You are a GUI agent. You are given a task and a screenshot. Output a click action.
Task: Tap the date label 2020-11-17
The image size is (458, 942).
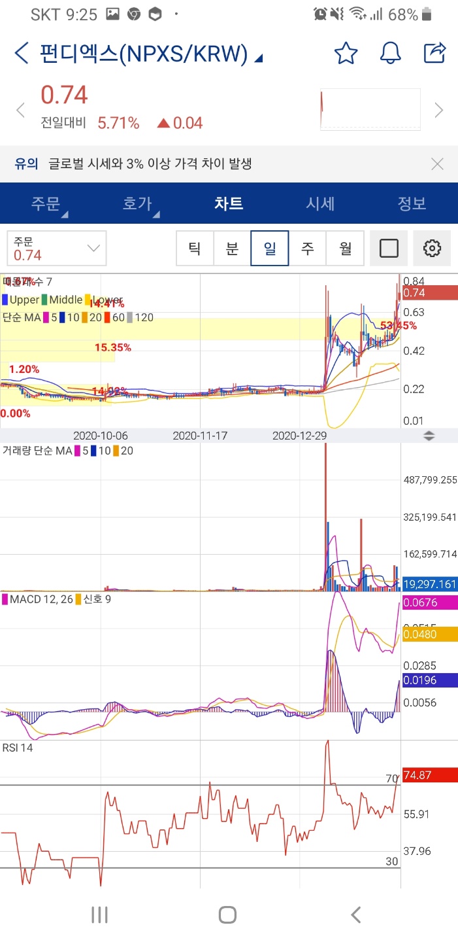[x=200, y=435]
